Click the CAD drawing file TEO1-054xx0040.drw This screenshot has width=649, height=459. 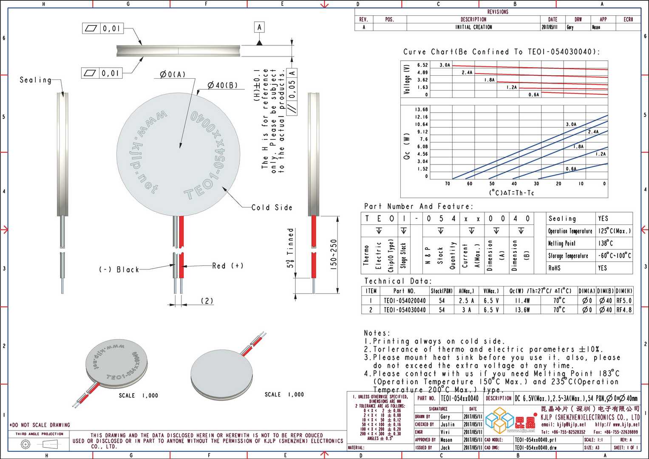coord(536,448)
